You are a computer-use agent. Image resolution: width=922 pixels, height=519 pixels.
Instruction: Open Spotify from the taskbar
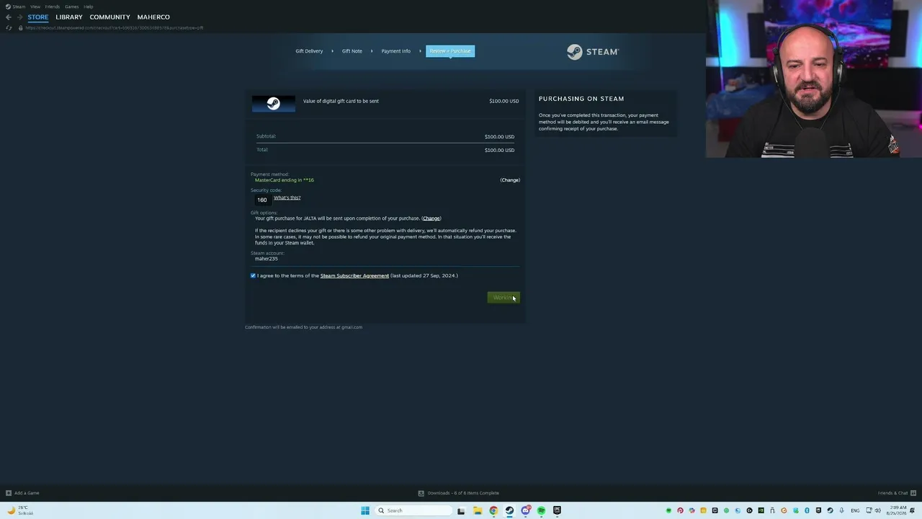[541, 510]
